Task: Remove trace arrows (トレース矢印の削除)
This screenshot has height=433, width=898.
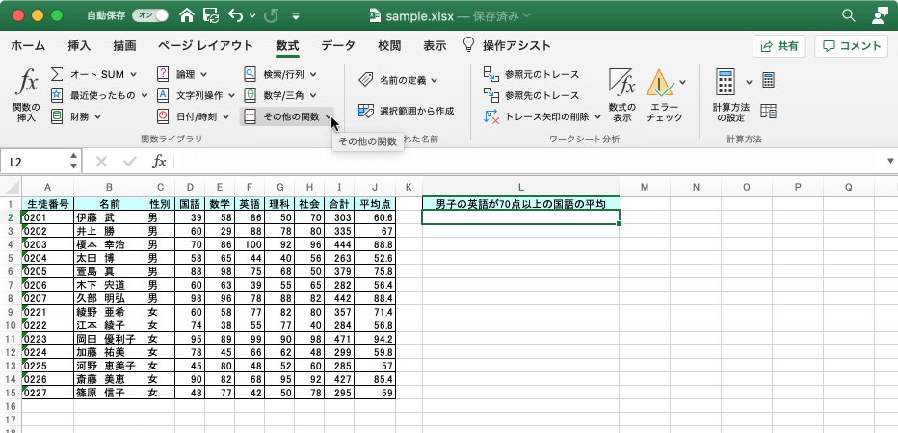Action: click(x=537, y=116)
